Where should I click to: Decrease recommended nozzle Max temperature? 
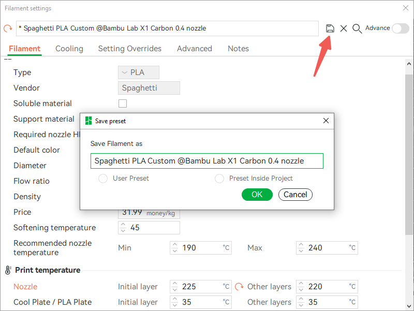[x=301, y=250]
